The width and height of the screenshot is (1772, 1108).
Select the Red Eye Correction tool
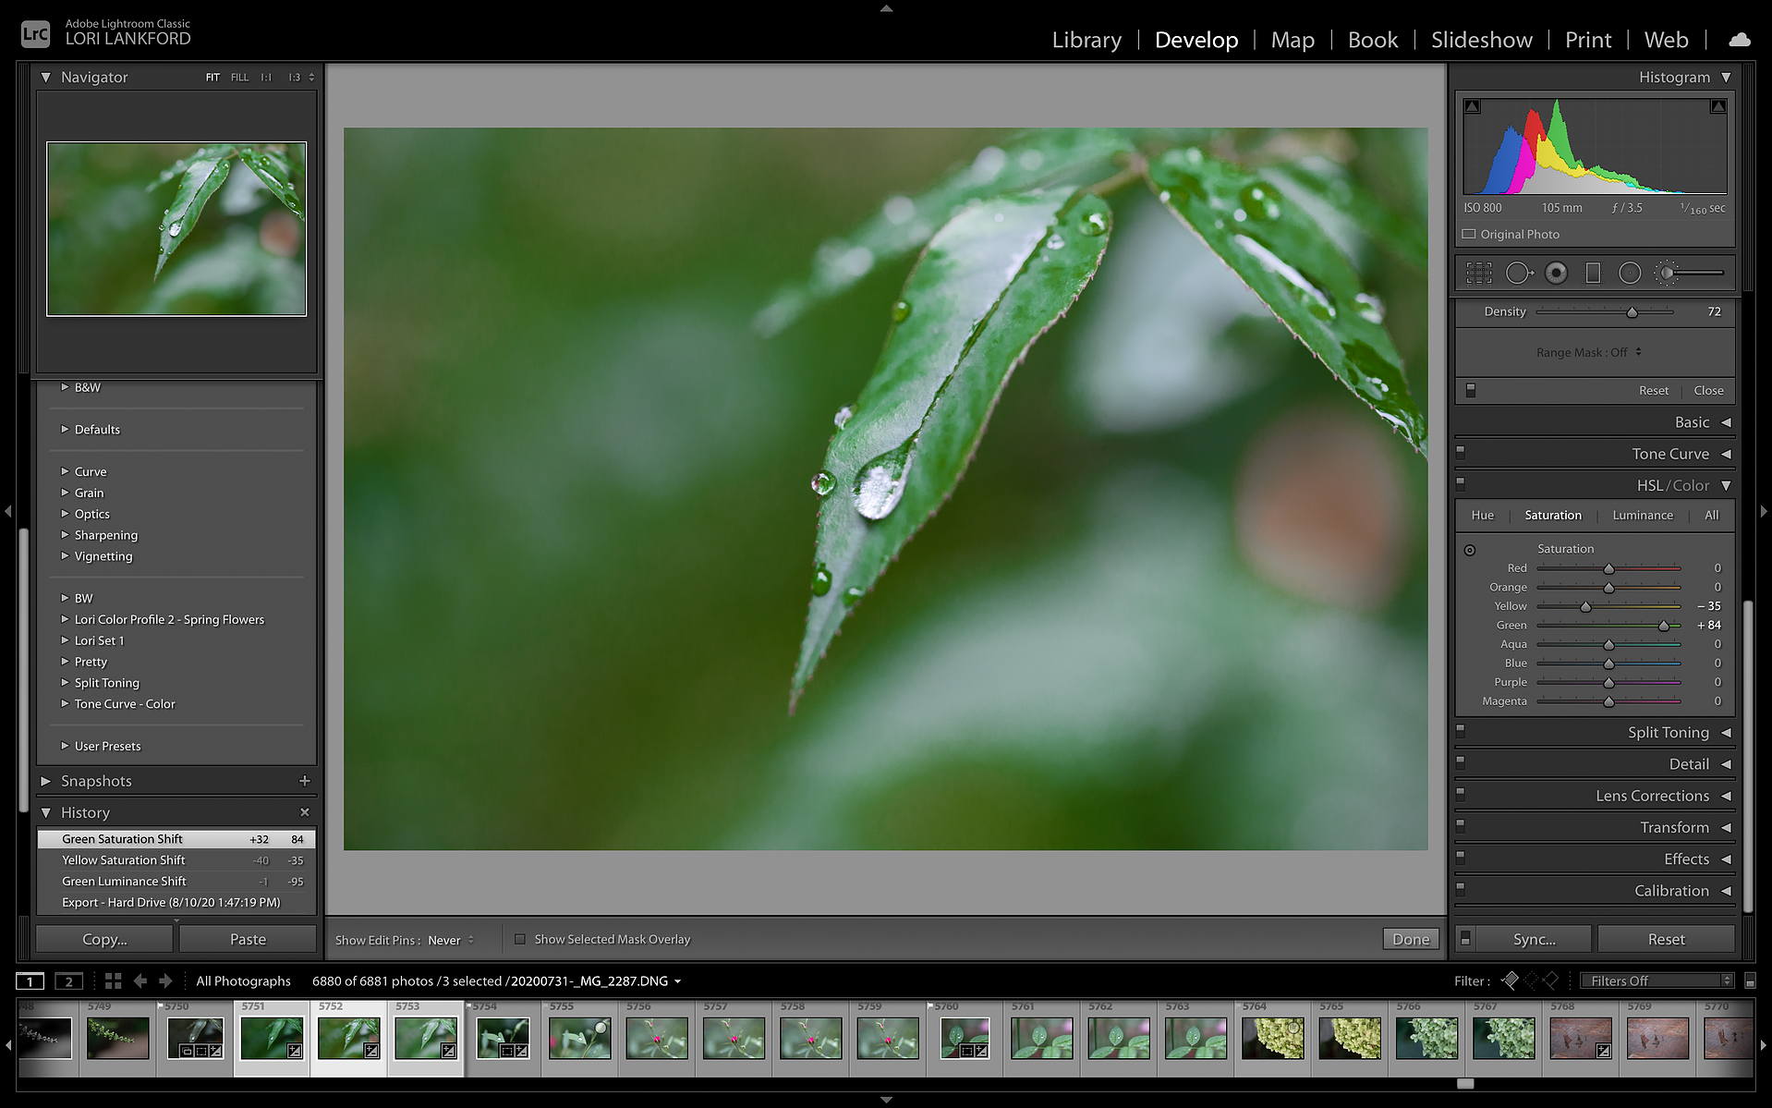[x=1557, y=273]
